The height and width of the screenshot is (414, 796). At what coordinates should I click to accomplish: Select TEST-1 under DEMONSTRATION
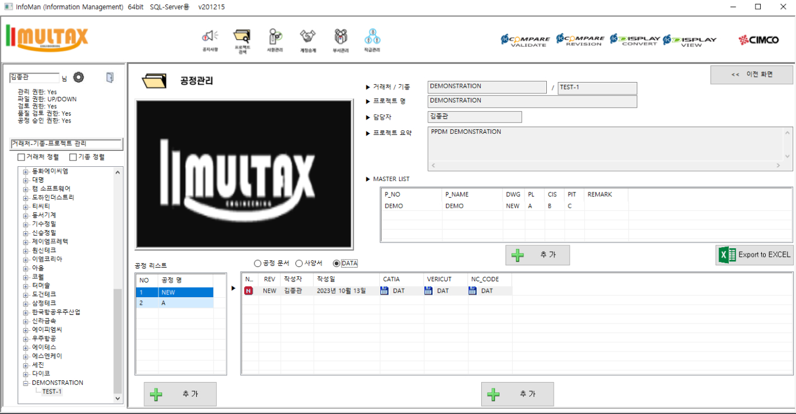point(52,391)
